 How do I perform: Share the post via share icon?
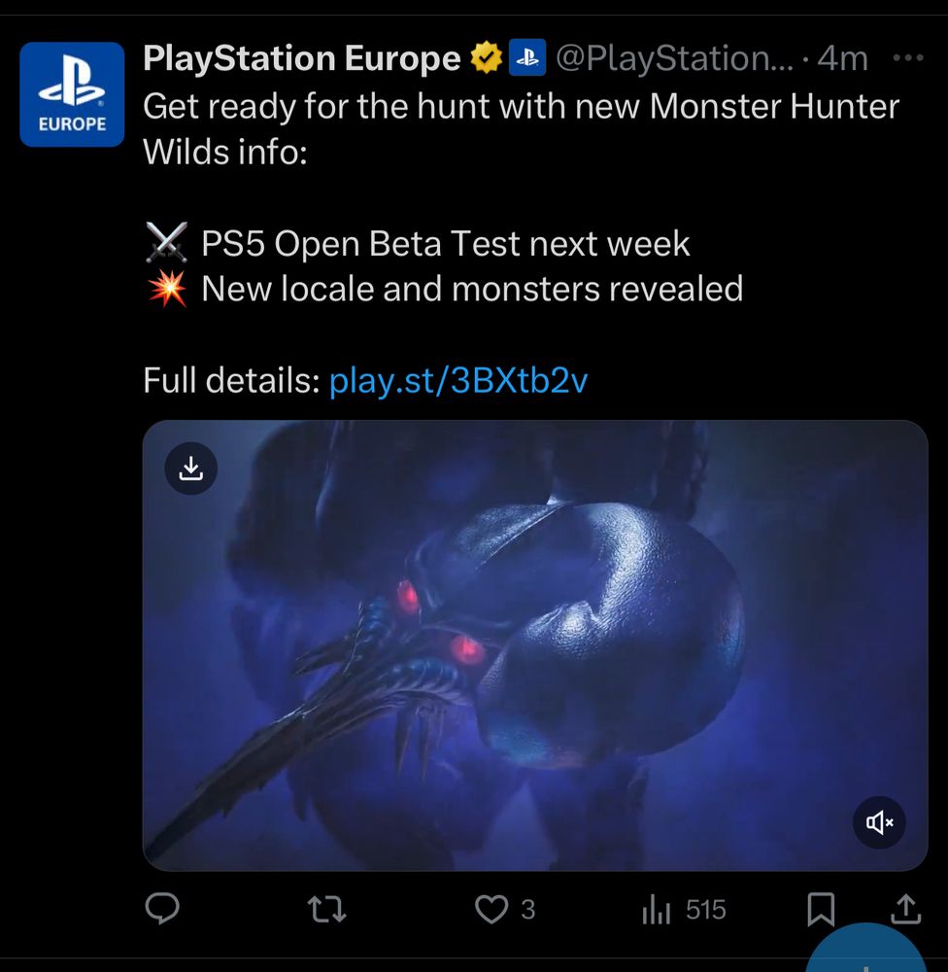(906, 909)
